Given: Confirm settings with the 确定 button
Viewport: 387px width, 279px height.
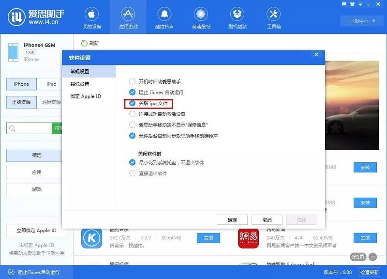Looking at the screenshot, I should (x=232, y=219).
